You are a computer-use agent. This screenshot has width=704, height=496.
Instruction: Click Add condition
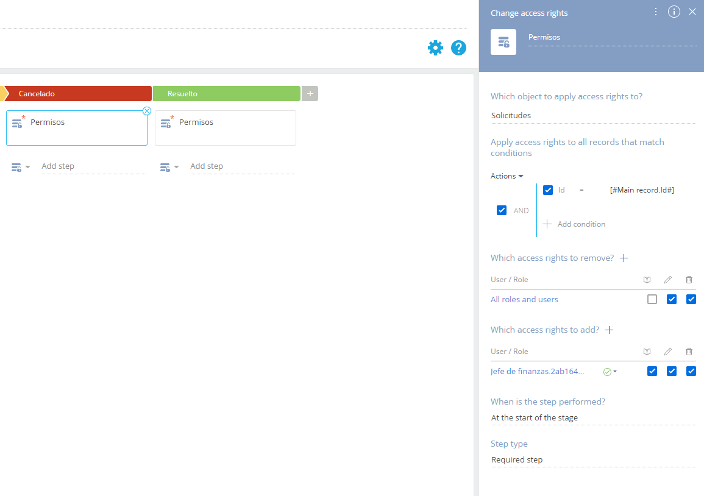click(574, 224)
